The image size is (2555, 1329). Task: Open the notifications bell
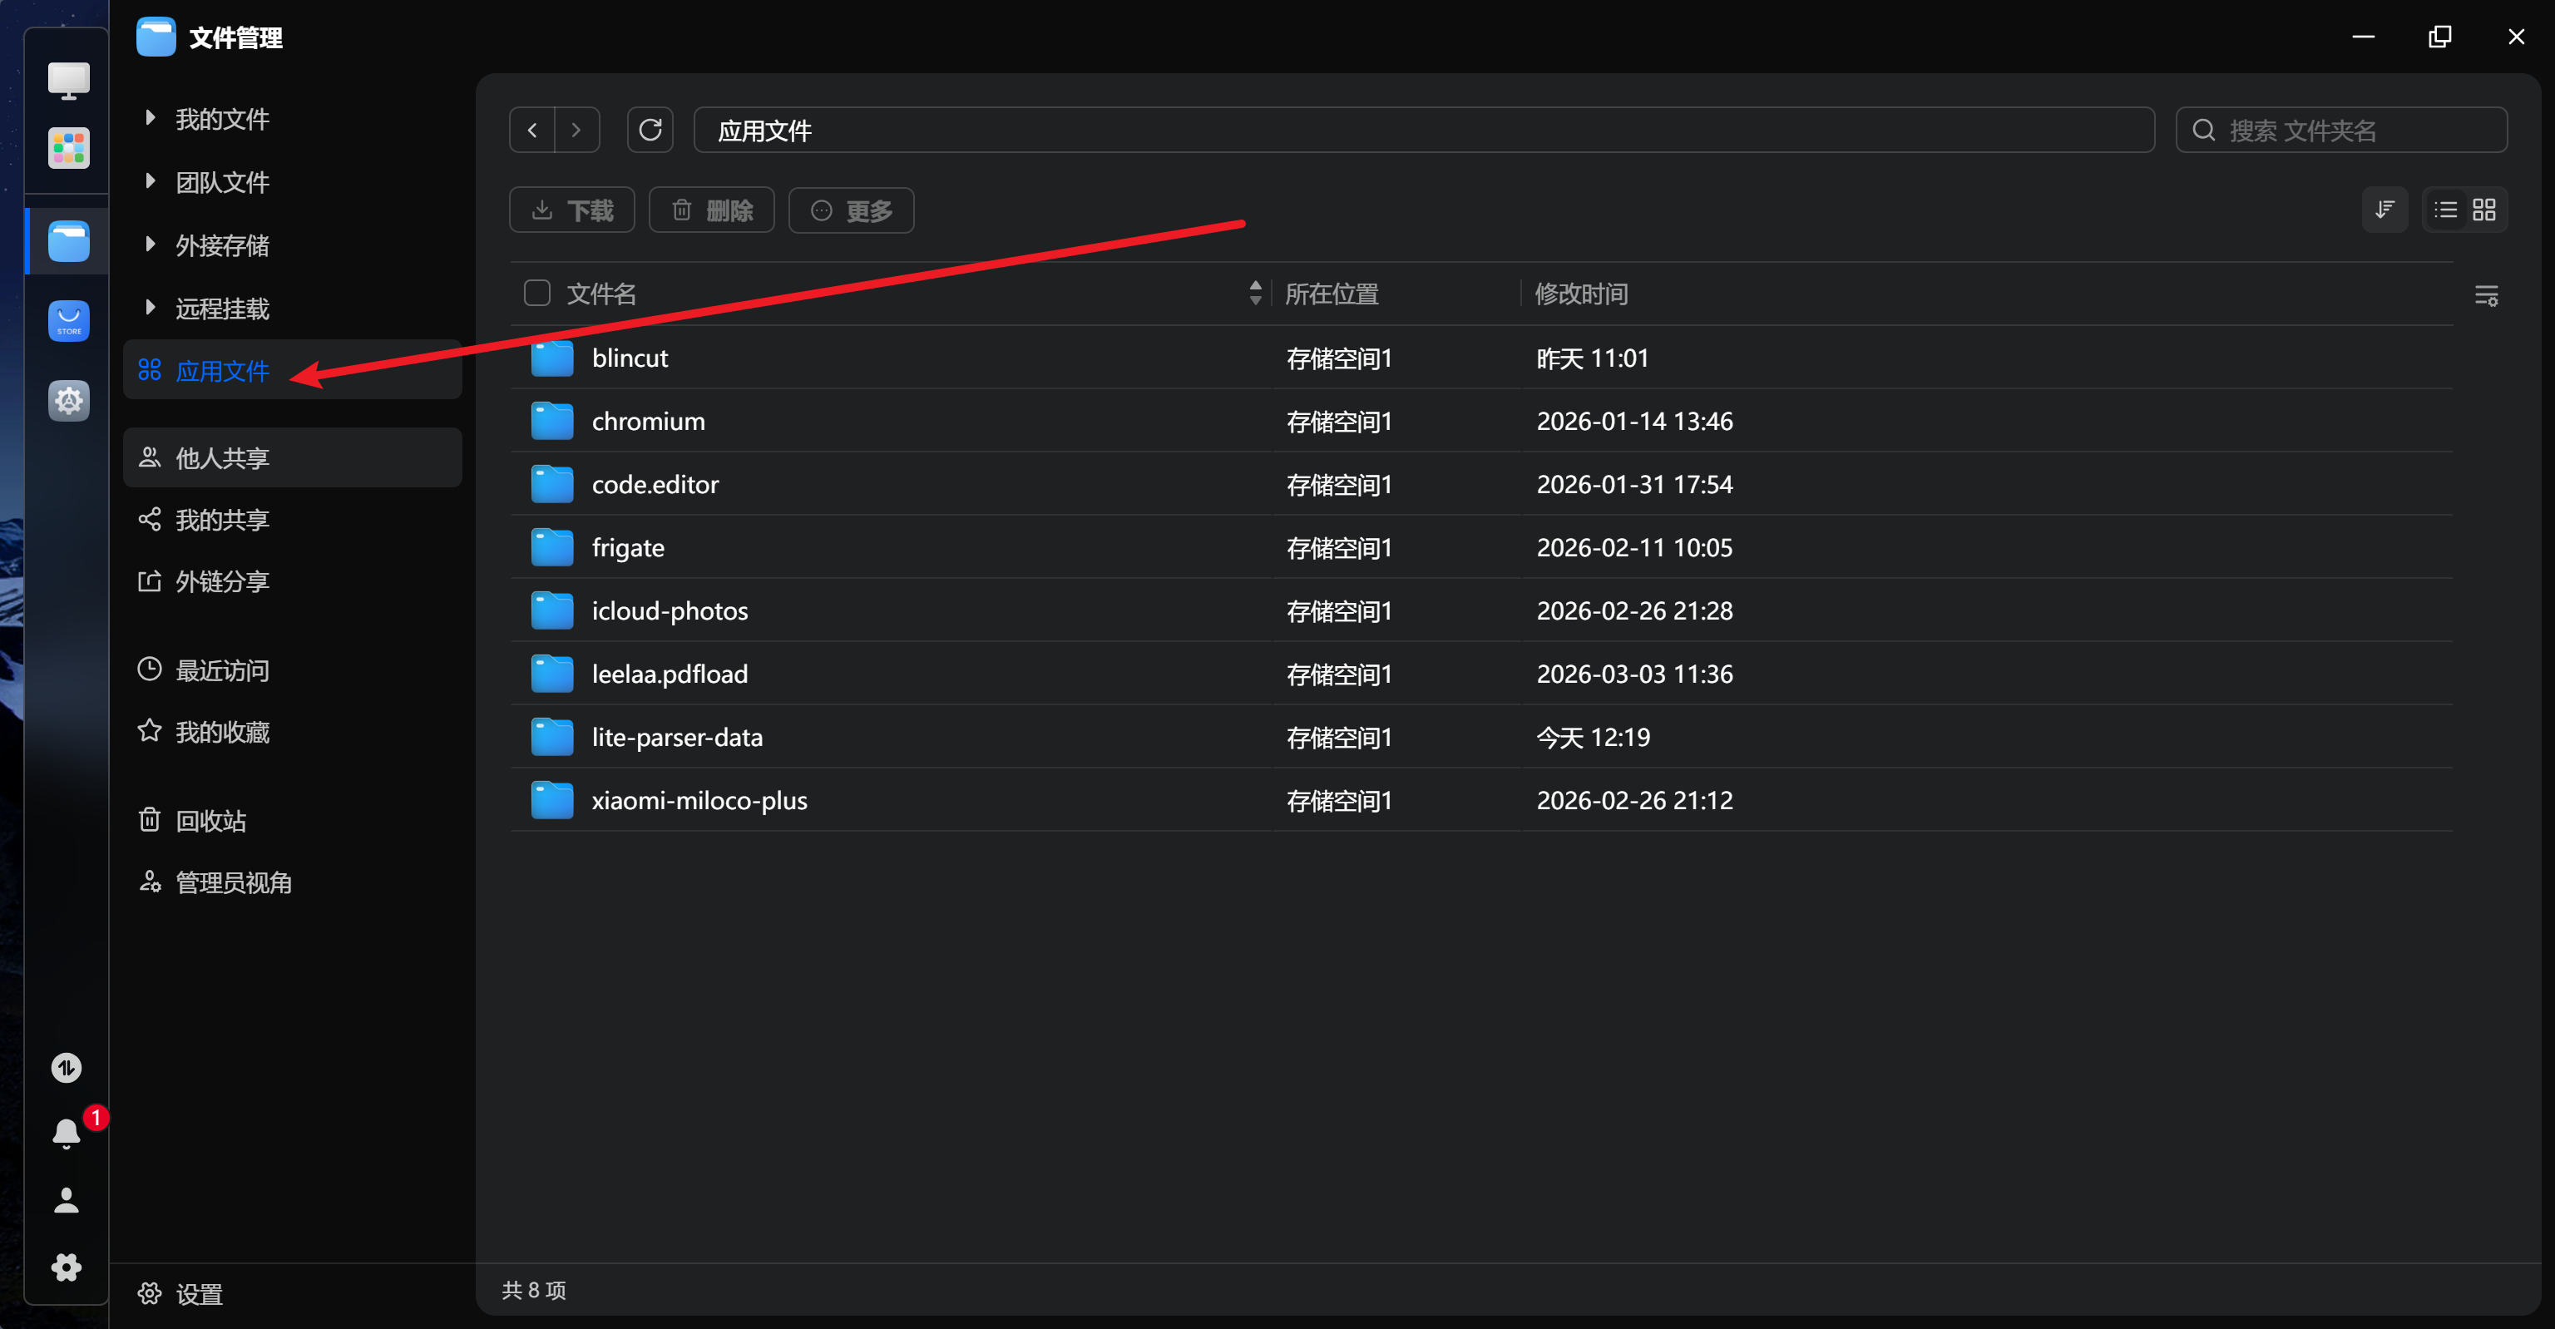click(x=67, y=1132)
